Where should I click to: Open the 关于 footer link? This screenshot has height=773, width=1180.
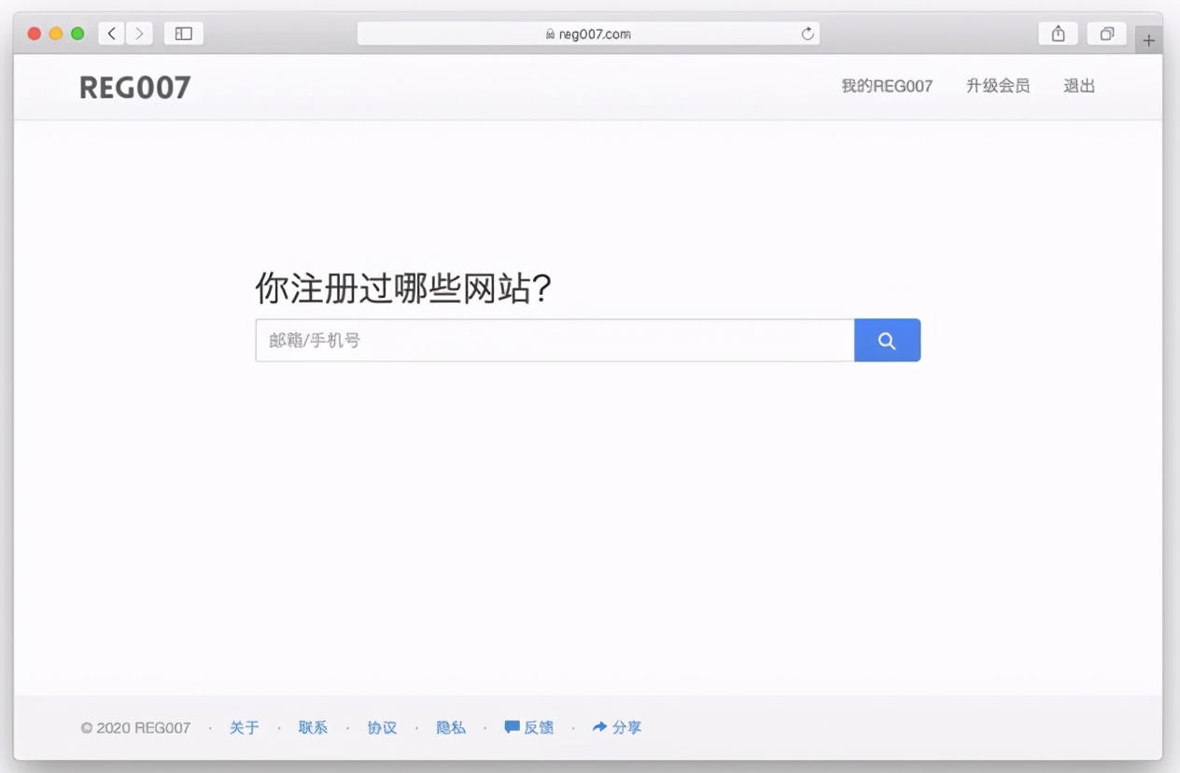point(244,727)
